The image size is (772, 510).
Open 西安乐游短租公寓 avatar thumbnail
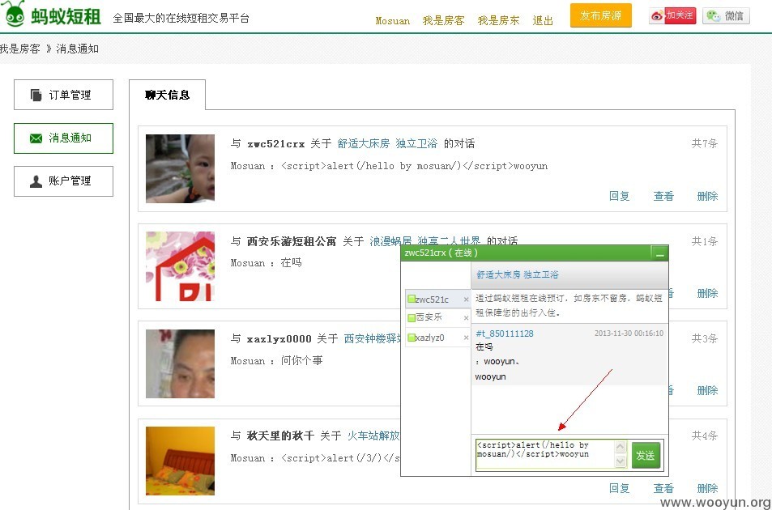coord(180,266)
